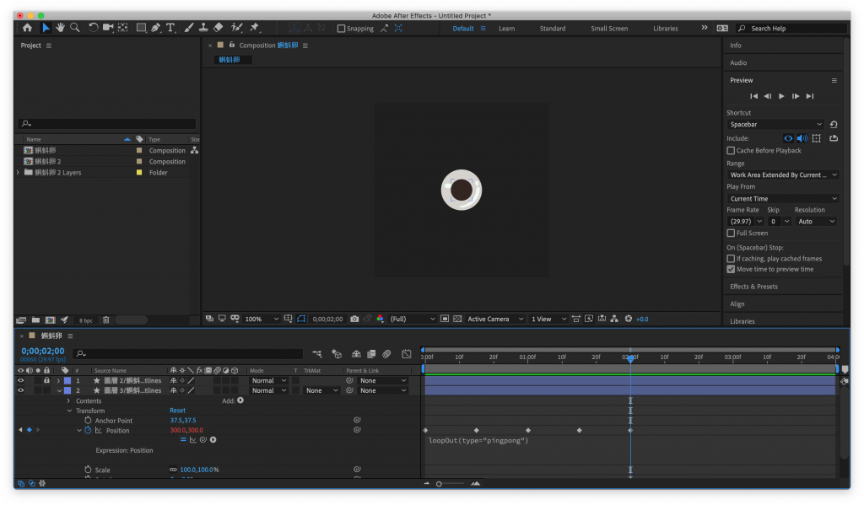Select the Roto Brush tool
Screen dimensions: 864x505
237,28
